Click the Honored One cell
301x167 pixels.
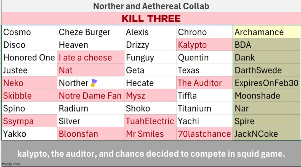29,57
